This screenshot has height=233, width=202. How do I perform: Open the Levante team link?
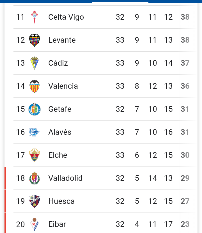tap(62, 40)
